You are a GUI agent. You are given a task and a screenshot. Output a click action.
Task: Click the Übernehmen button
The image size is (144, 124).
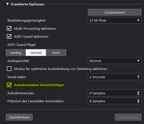pyautogui.click(x=128, y=117)
